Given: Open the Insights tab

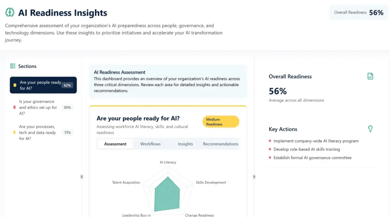Looking at the screenshot, I should [x=185, y=144].
